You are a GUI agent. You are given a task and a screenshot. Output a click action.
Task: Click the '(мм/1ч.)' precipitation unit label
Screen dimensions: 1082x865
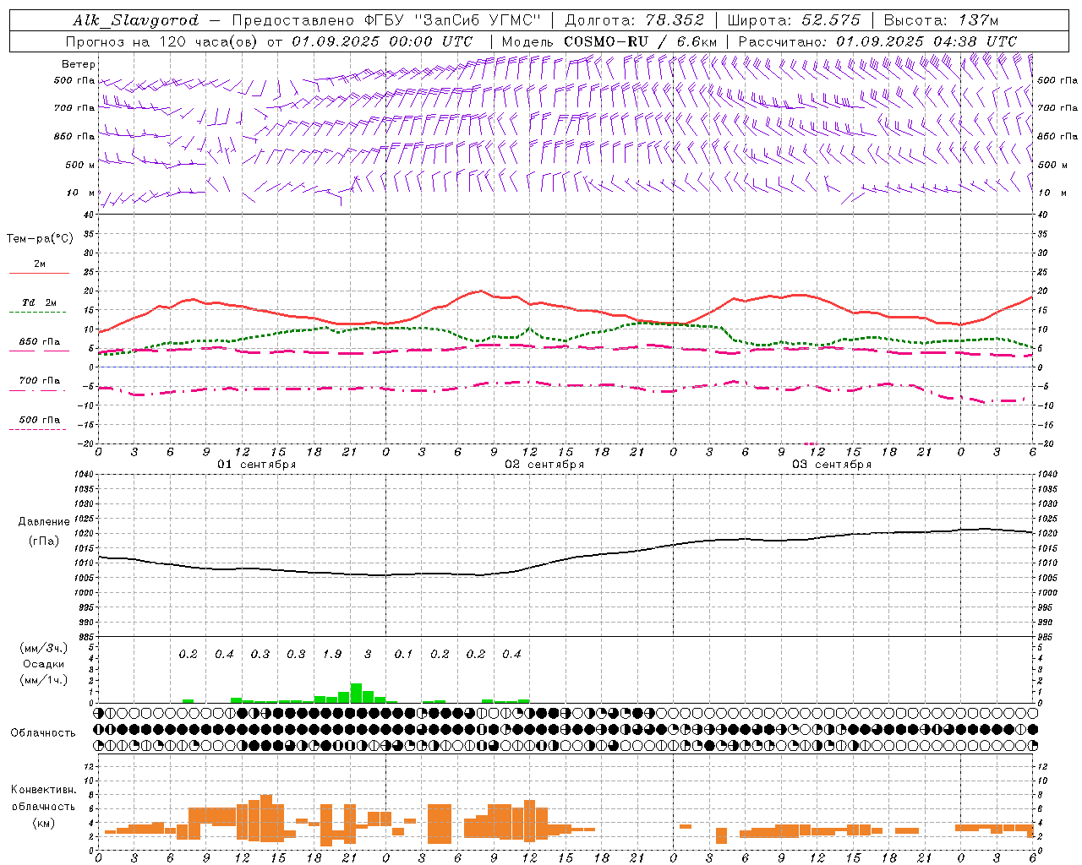pos(43,680)
